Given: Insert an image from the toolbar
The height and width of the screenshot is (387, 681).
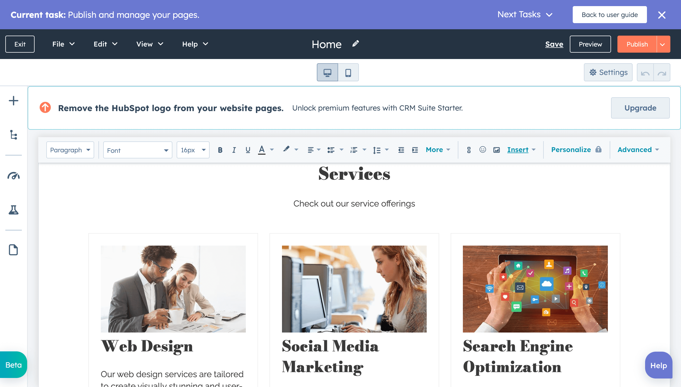Looking at the screenshot, I should pyautogui.click(x=496, y=150).
